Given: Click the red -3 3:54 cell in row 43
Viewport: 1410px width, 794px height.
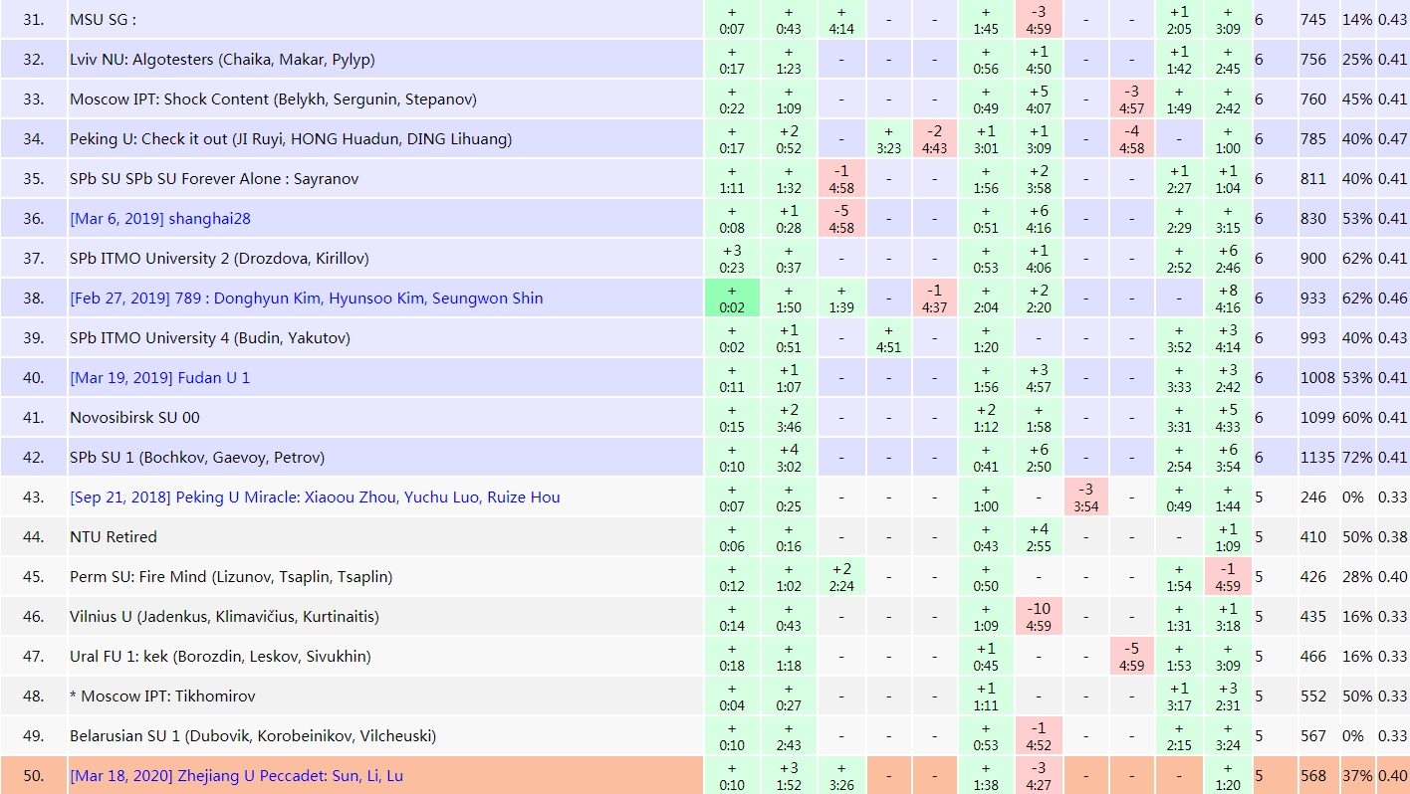Looking at the screenshot, I should click(1085, 497).
